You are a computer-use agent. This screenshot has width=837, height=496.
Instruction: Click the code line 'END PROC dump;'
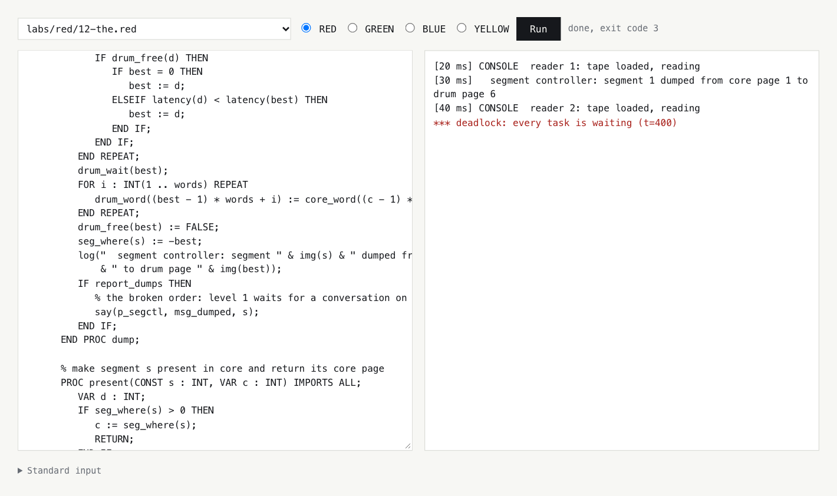pyautogui.click(x=100, y=340)
